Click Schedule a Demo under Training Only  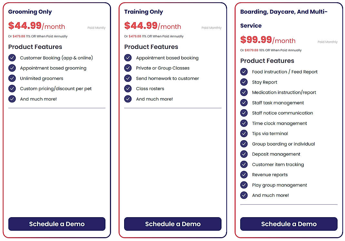pos(172,224)
